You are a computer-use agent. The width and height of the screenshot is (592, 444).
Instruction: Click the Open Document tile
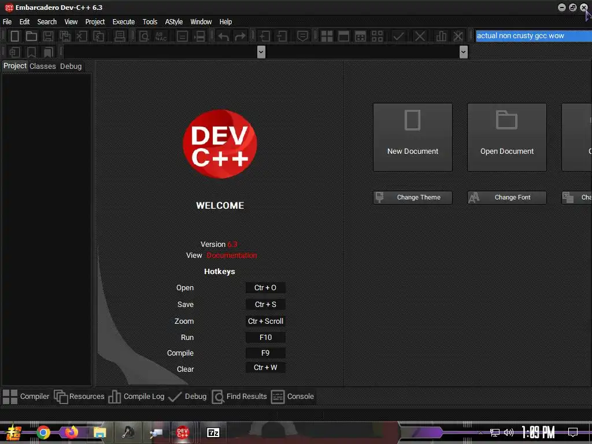[x=506, y=138]
